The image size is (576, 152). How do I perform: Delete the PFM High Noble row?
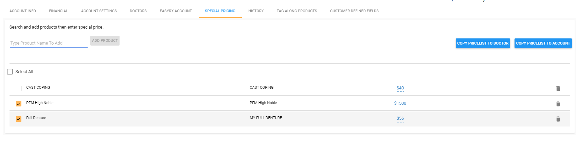click(558, 104)
